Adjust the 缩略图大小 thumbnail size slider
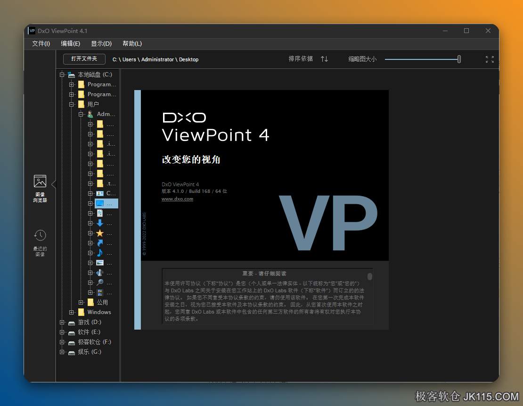 pyautogui.click(x=459, y=59)
